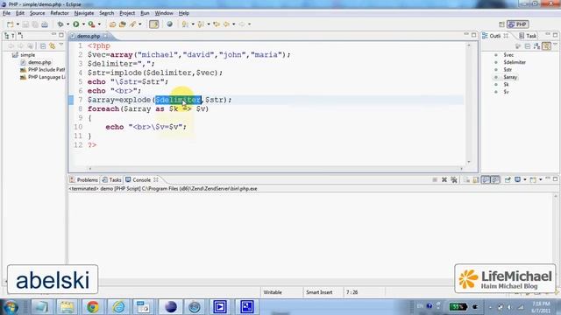This screenshot has width=561, height=315.
Task: Click the Last Edit Location icon
Action: (x=217, y=24)
